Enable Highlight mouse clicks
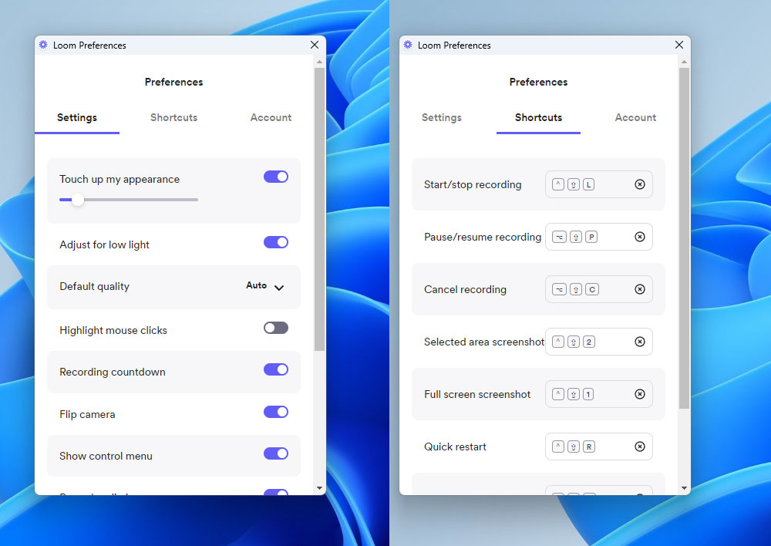The width and height of the screenshot is (771, 546). point(276,328)
